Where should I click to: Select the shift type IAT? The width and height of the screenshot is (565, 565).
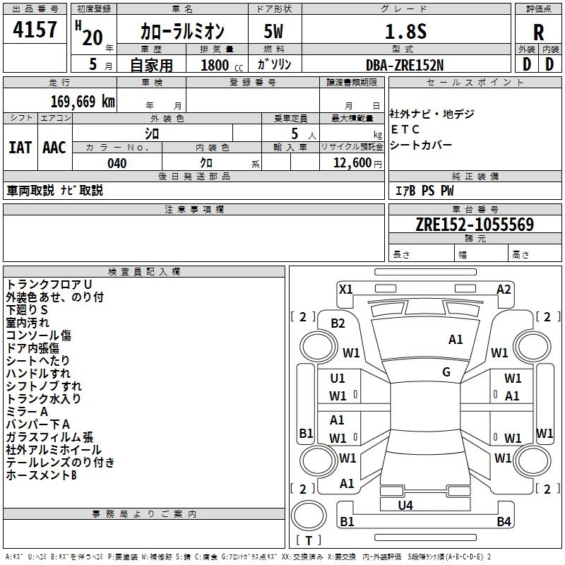tap(20, 148)
